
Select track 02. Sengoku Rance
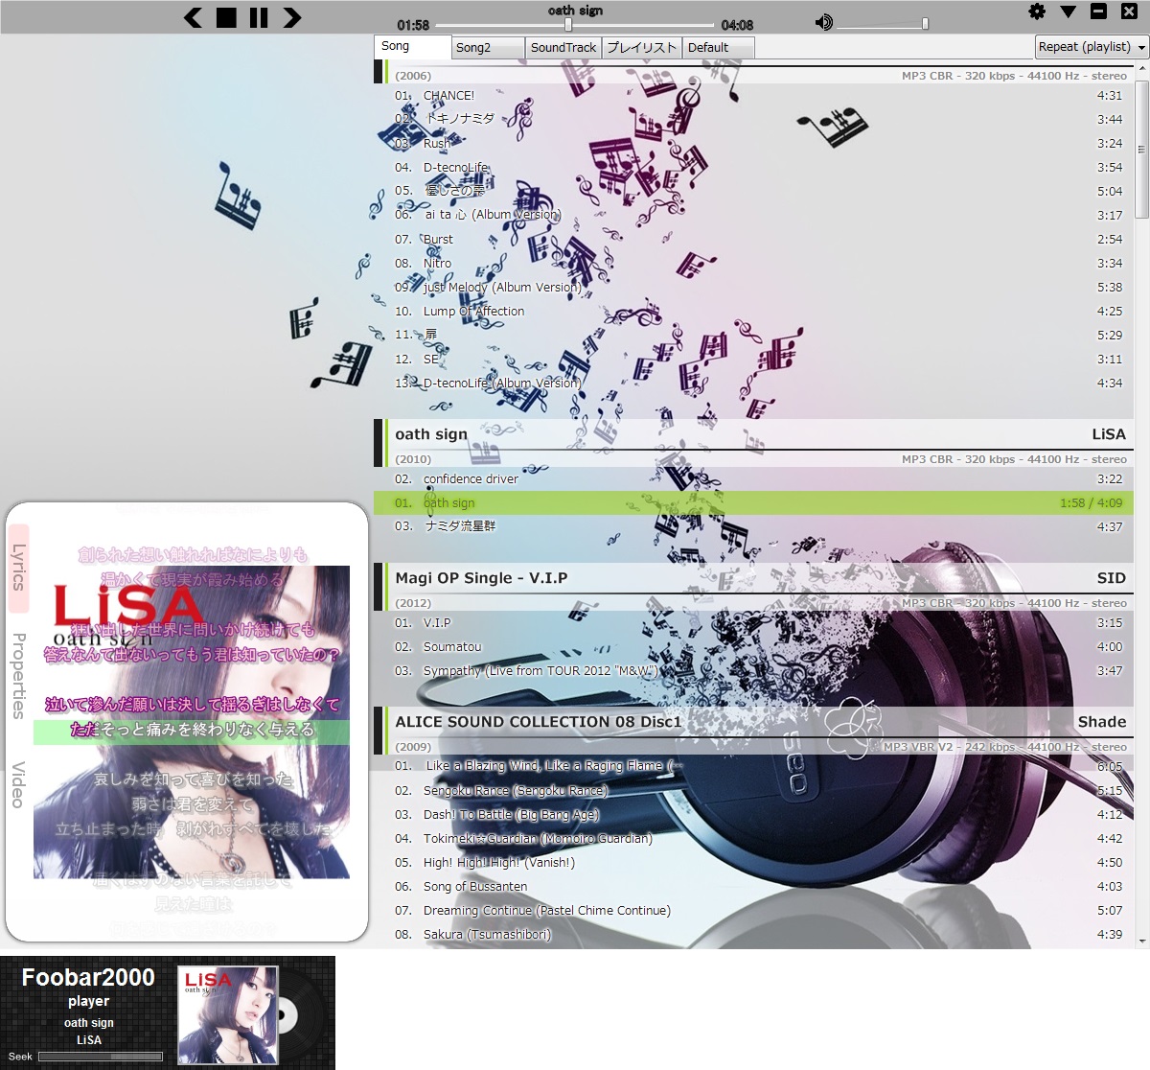pos(753,790)
